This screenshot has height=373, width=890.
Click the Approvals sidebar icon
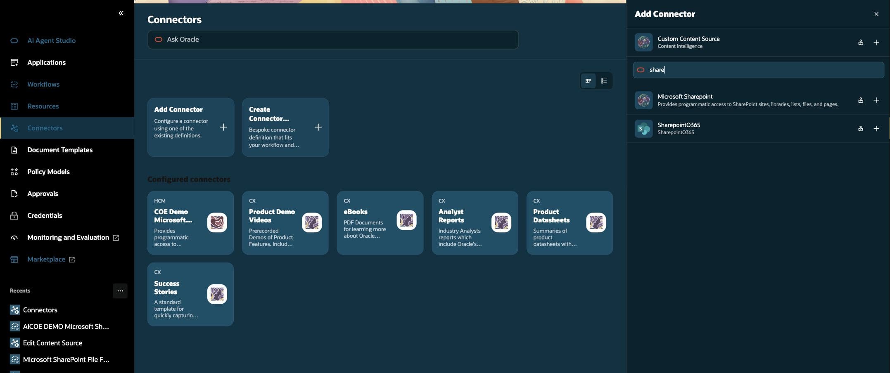[14, 194]
